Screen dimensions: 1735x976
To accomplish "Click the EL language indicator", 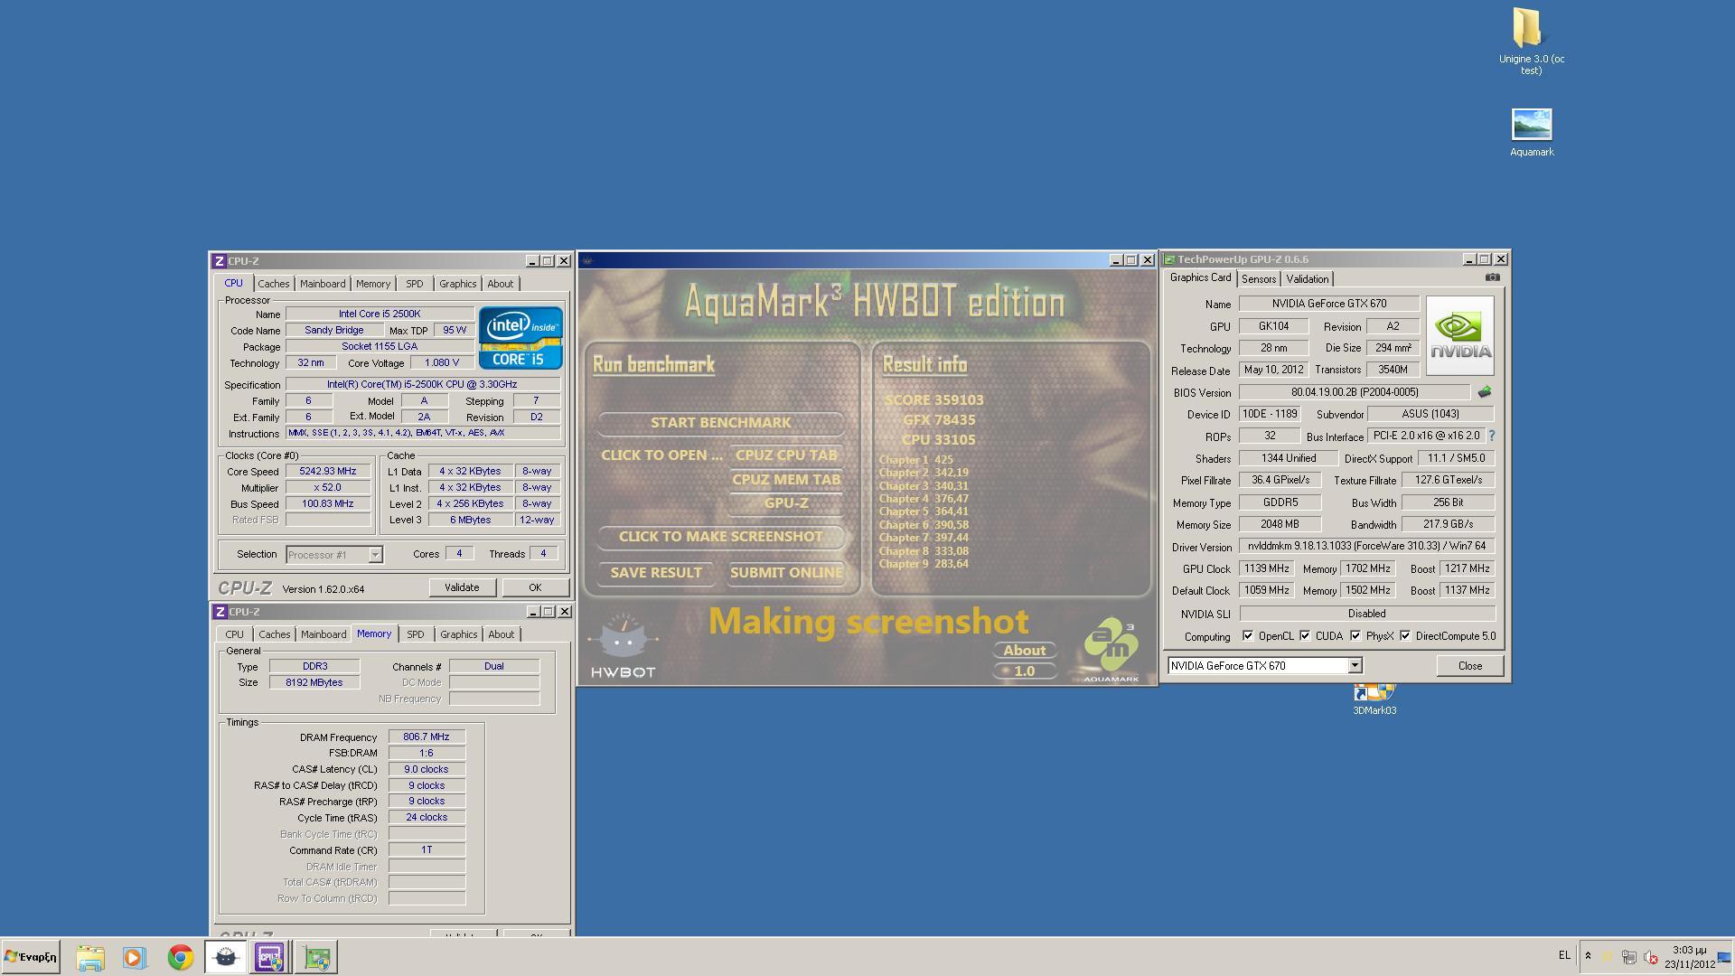I will pyautogui.click(x=1563, y=955).
